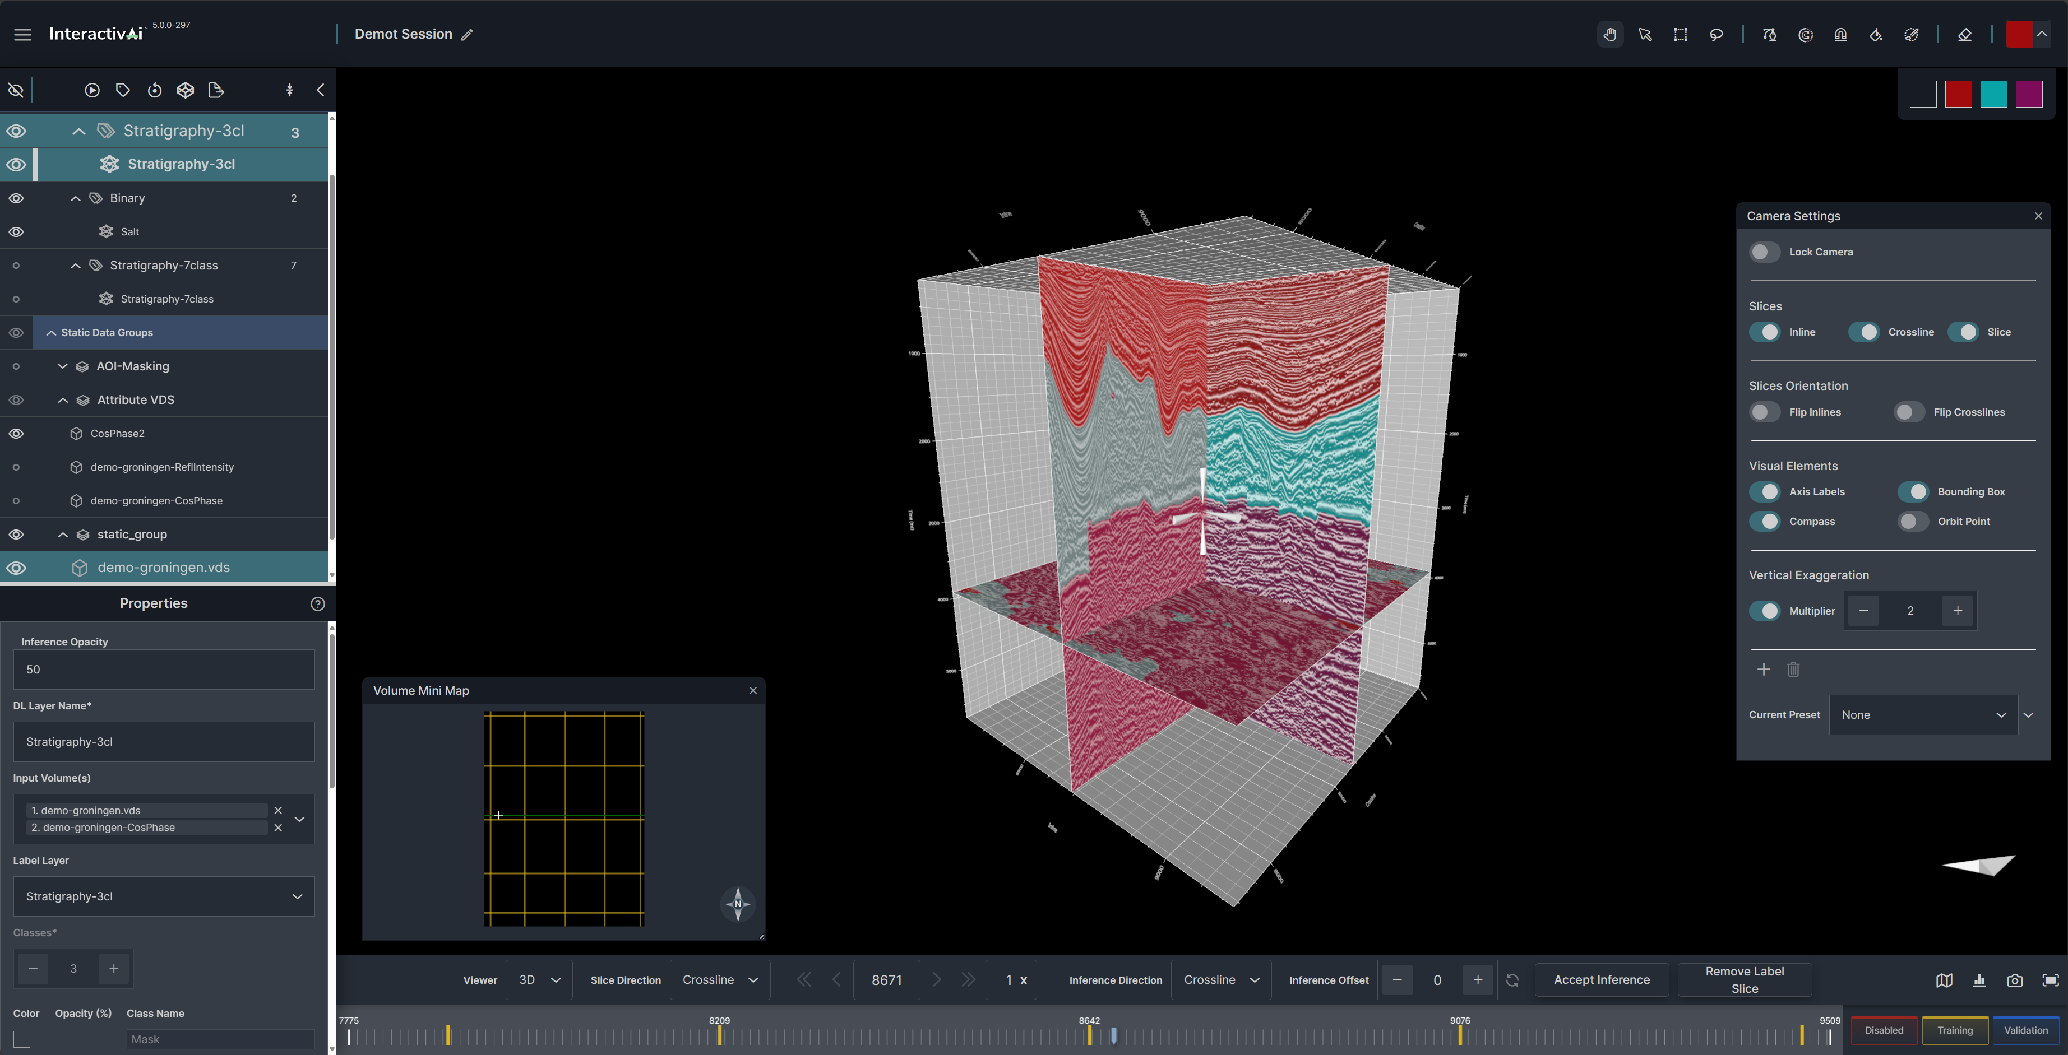Click the collapse-all vertical arrows icon
The width and height of the screenshot is (2068, 1055).
(290, 90)
